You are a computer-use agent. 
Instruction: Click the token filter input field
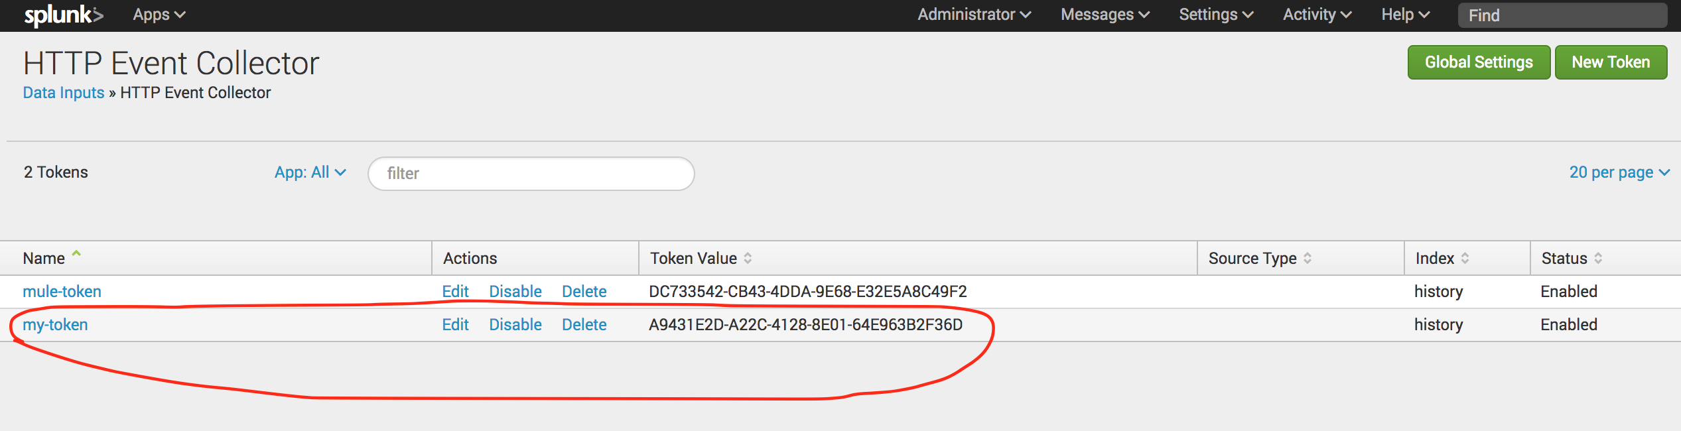pos(531,174)
